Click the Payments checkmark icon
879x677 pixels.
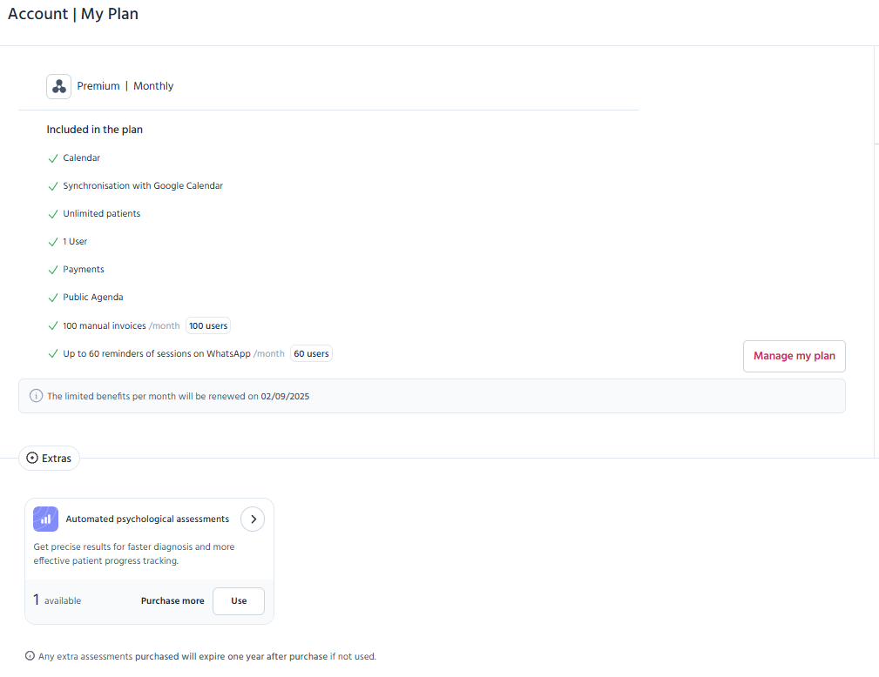coord(53,270)
